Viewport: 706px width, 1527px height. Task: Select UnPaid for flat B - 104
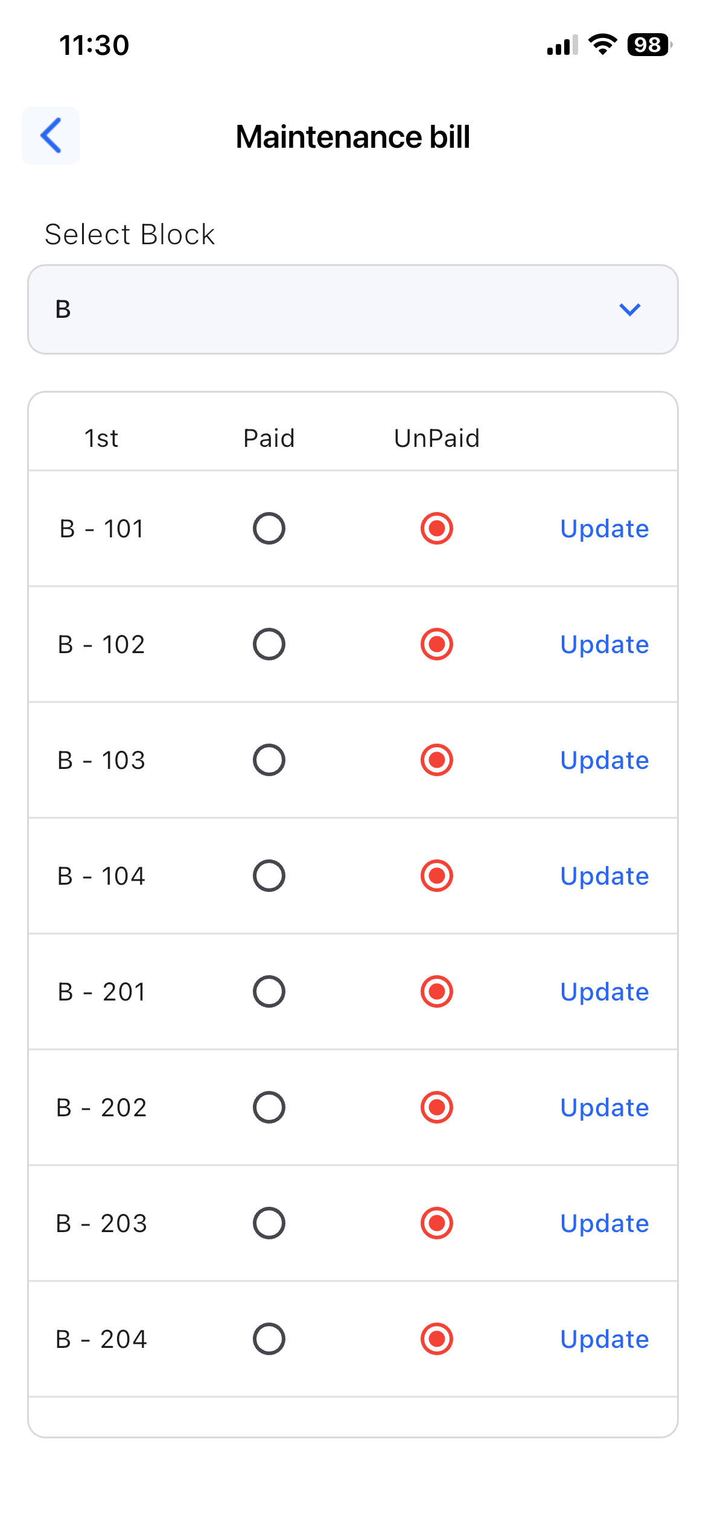[437, 876]
